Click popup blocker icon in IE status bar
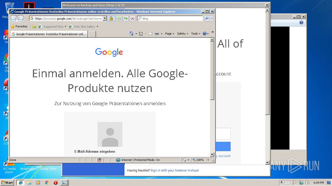 (x=100, y=160)
